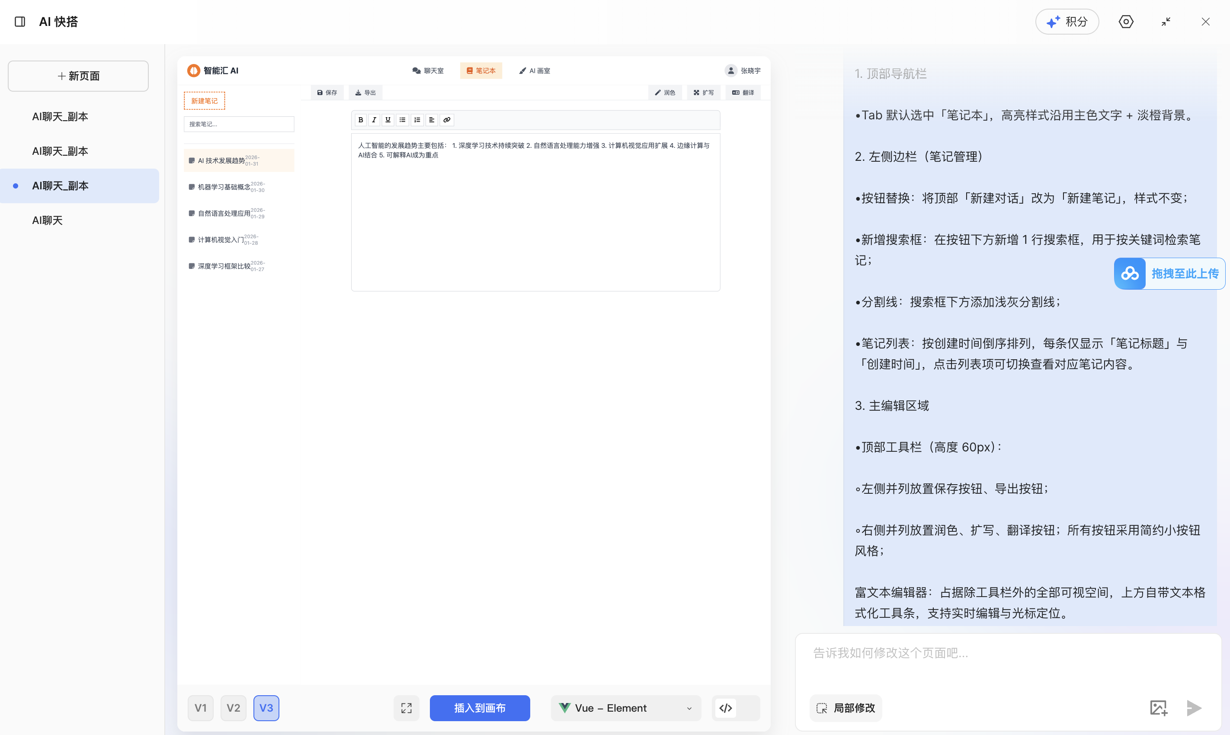This screenshot has height=735, width=1230.
Task: Apply italic formatting
Action: click(374, 120)
